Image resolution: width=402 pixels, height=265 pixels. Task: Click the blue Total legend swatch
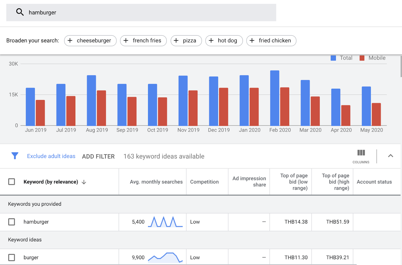(x=333, y=58)
